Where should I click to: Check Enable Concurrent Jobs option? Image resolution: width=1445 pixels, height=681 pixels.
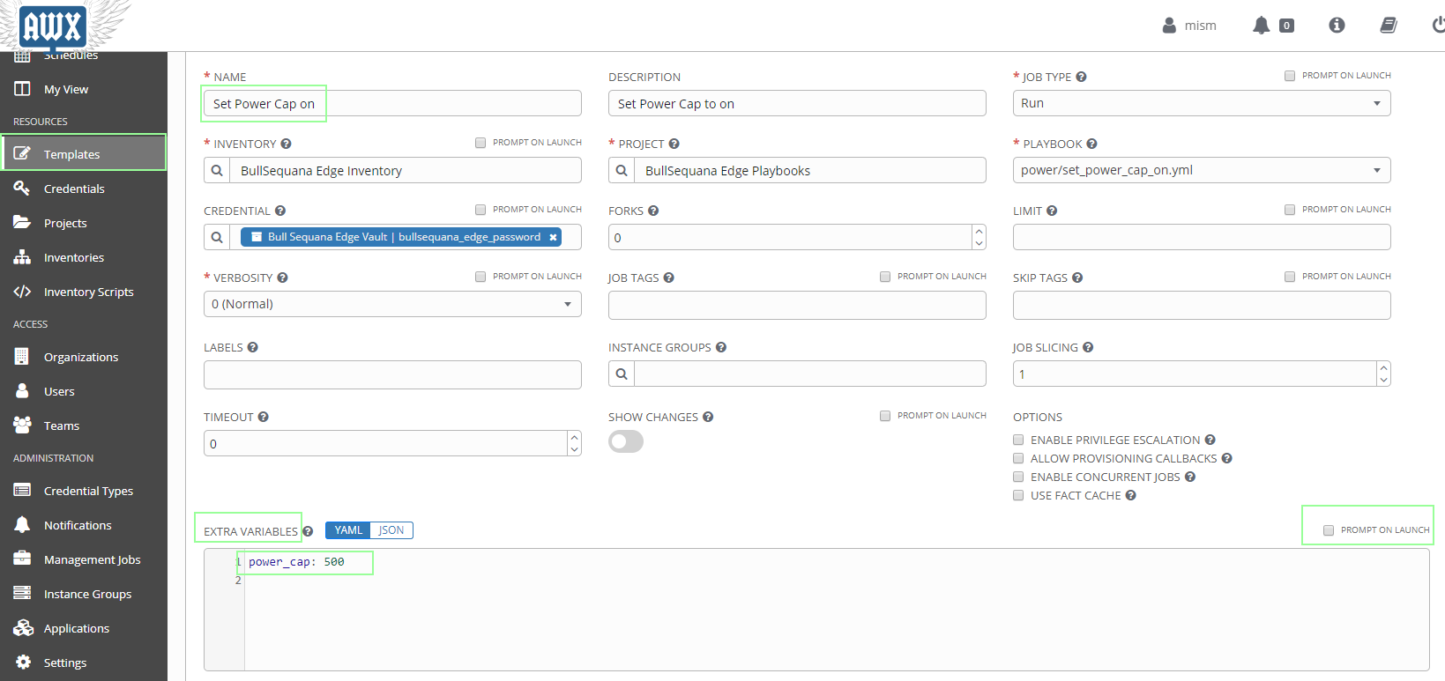coord(1018,477)
